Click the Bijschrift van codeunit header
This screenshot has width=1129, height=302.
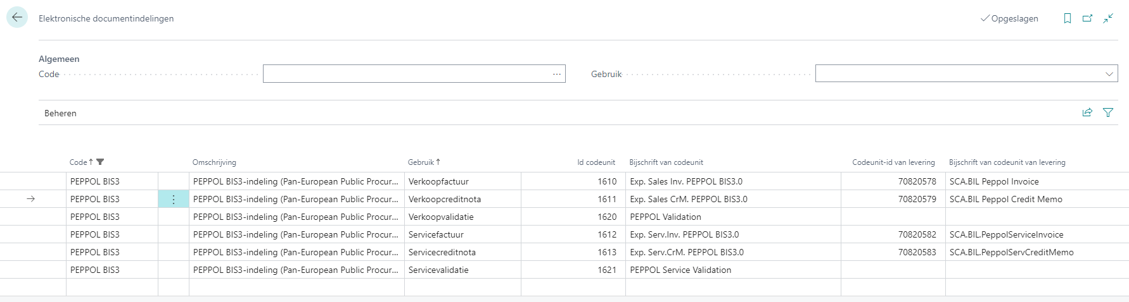tap(666, 162)
